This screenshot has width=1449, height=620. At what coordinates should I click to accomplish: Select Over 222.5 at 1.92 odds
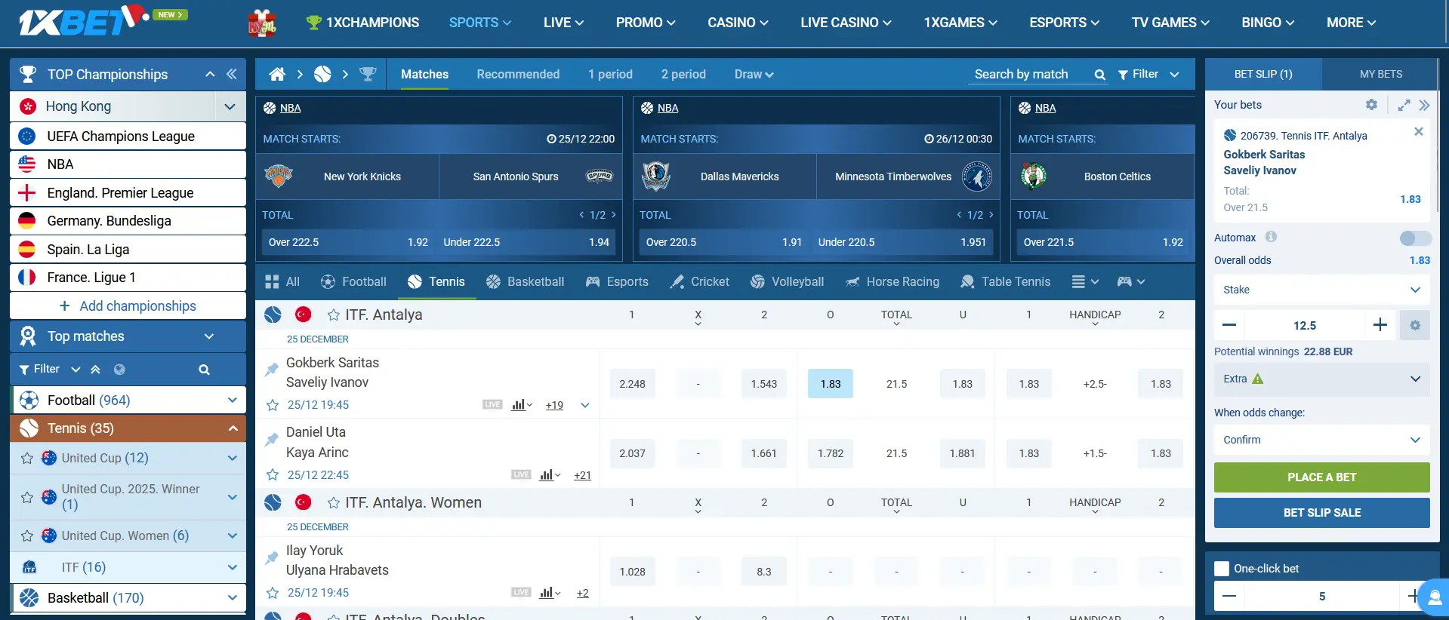(x=348, y=242)
